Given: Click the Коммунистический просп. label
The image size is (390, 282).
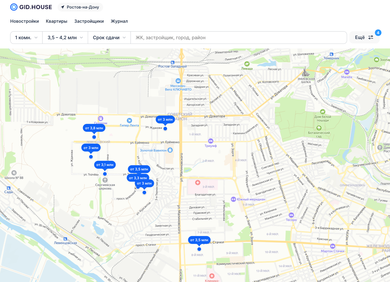Looking at the screenshot, I should pyautogui.click(x=235, y=263).
